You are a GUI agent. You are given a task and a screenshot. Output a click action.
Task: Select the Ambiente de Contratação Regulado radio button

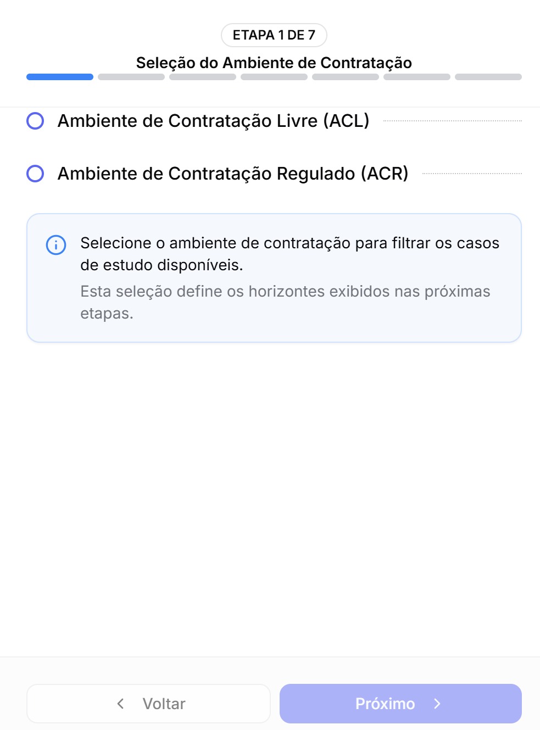coord(35,174)
